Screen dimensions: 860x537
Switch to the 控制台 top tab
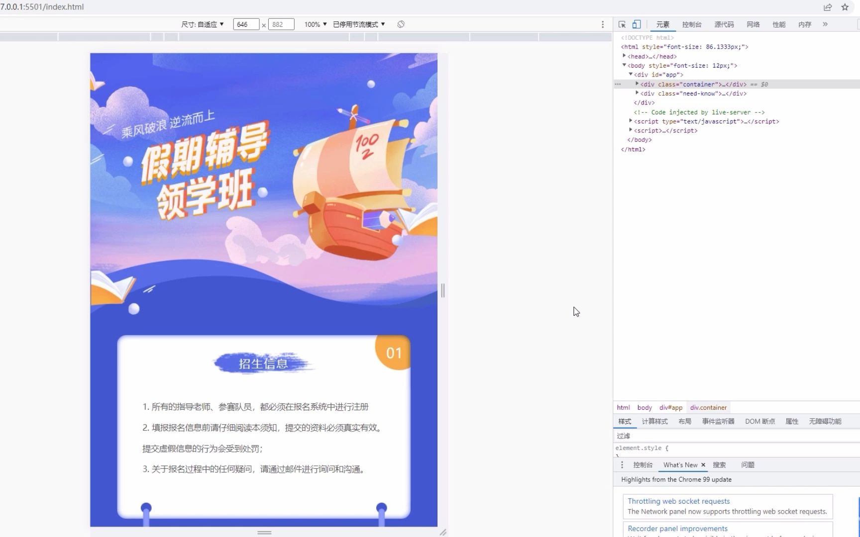point(692,24)
